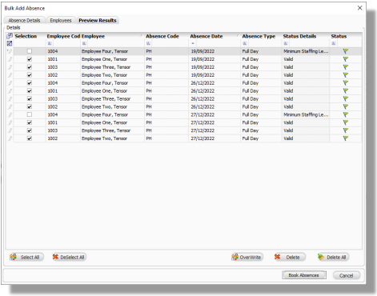The width and height of the screenshot is (377, 296).
Task: Click the status flag for 1002 on 19/09/2022
Action: click(x=346, y=75)
